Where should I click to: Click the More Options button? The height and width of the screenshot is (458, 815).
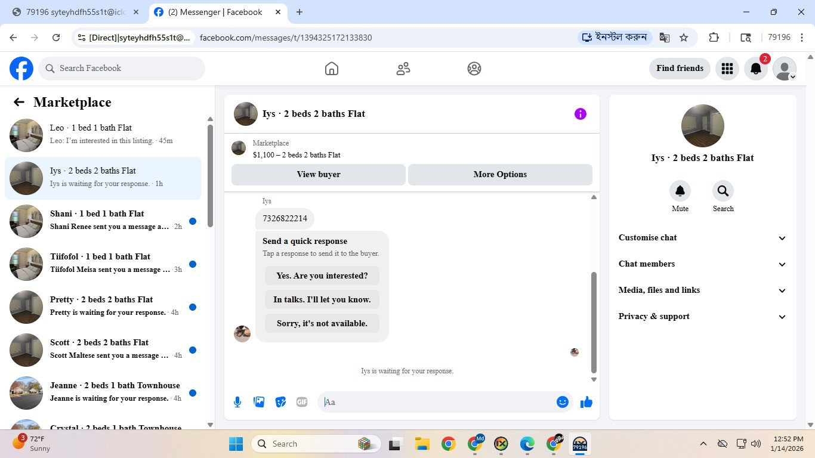pos(500,175)
